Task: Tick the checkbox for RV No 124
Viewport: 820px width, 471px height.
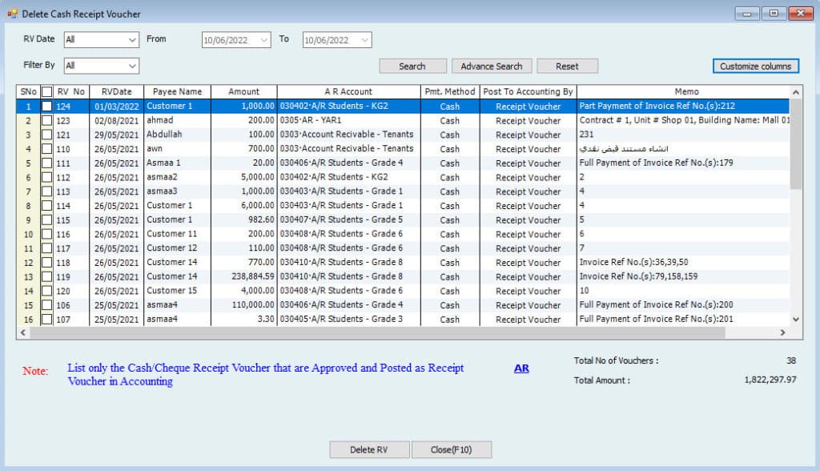Action: click(47, 107)
